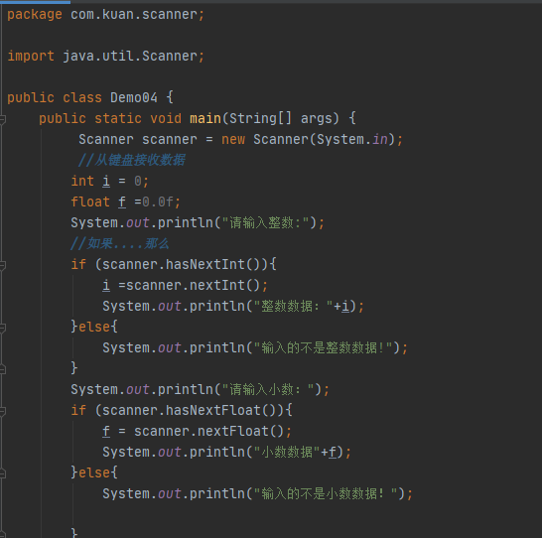542x538 pixels.
Task: Collapse the main method fold marker in gutter
Action: [x=2, y=119]
